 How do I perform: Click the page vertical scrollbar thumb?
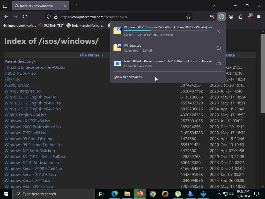[263, 73]
